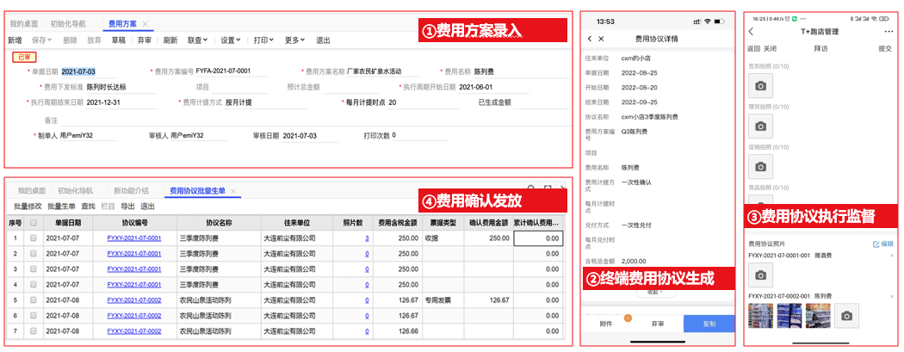
Task: Tap the camera icon under 理货拍照
Action: pyautogui.click(x=760, y=127)
